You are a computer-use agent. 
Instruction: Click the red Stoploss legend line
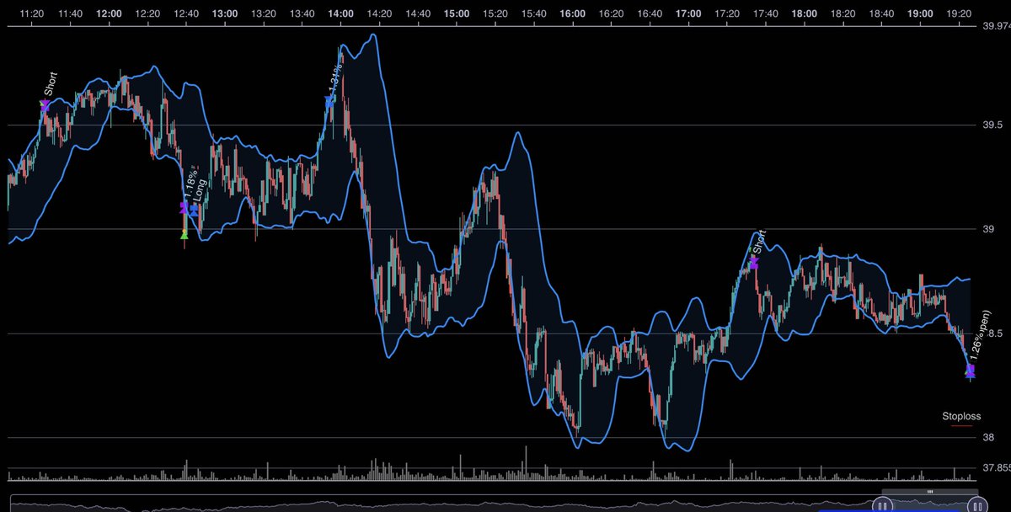click(x=961, y=428)
